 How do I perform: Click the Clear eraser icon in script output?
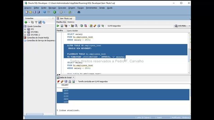point(62,81)
